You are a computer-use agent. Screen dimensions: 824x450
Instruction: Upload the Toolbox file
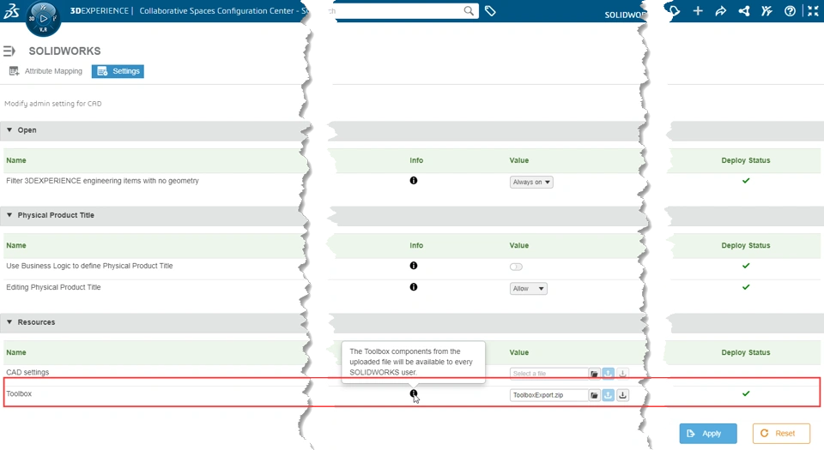608,395
